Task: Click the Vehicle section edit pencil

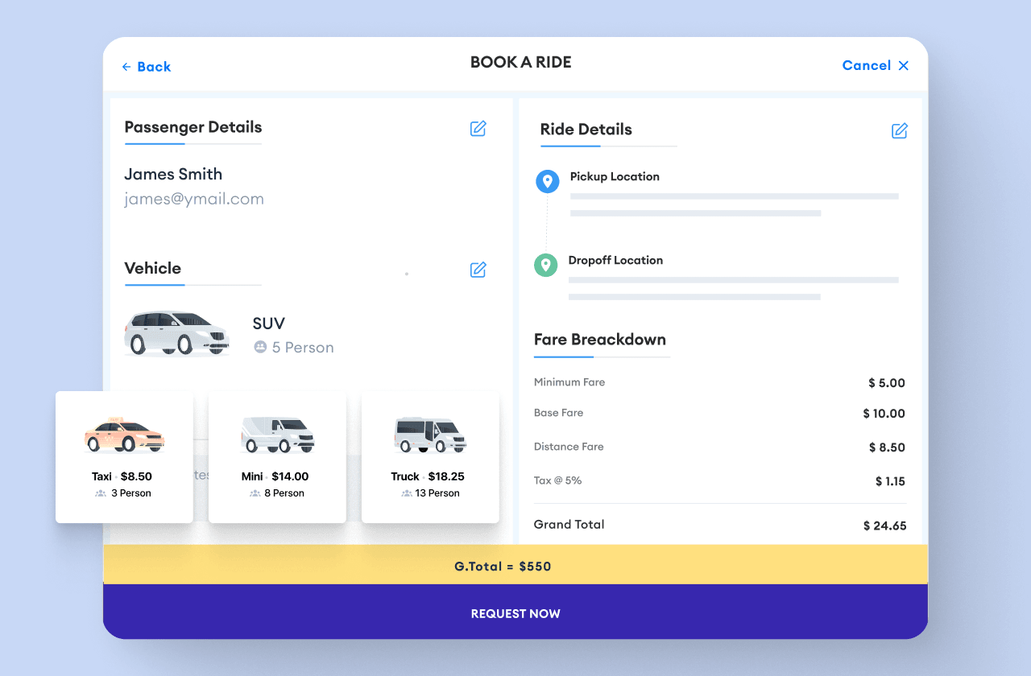Action: coord(478,270)
